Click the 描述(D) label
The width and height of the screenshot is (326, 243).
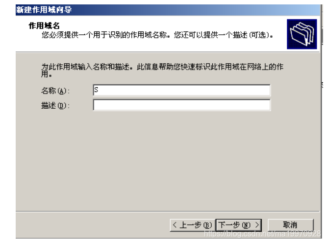point(55,106)
